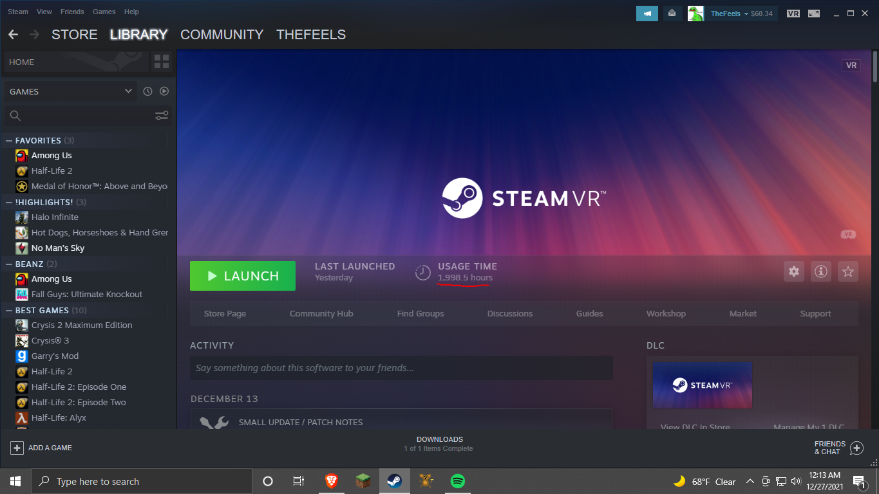The height and width of the screenshot is (494, 879).
Task: Open Brave browser from the taskbar
Action: [x=332, y=481]
